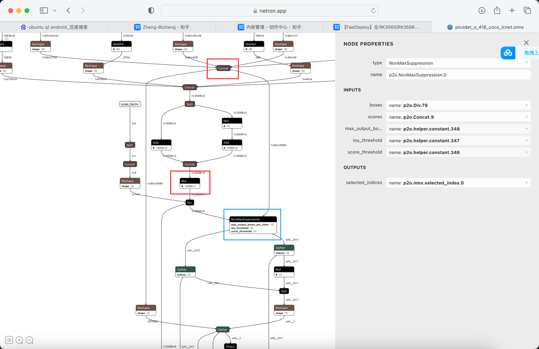Screen dimensions: 539x349
Task: Switch to ubuntu qt android search tab
Action: 54,27
